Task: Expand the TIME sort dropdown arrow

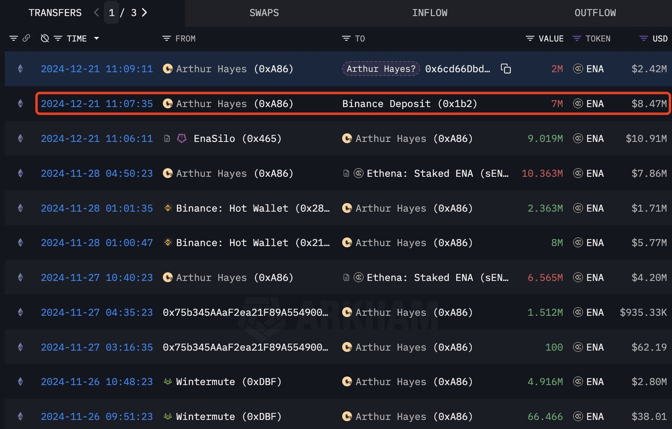Action: click(x=97, y=38)
